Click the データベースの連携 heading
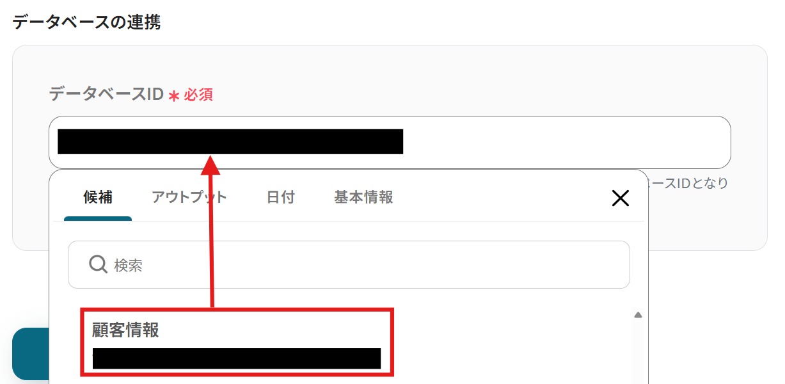This screenshot has width=785, height=384. 86,22
